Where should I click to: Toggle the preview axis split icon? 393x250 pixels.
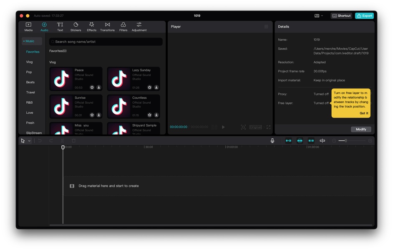point(322,141)
